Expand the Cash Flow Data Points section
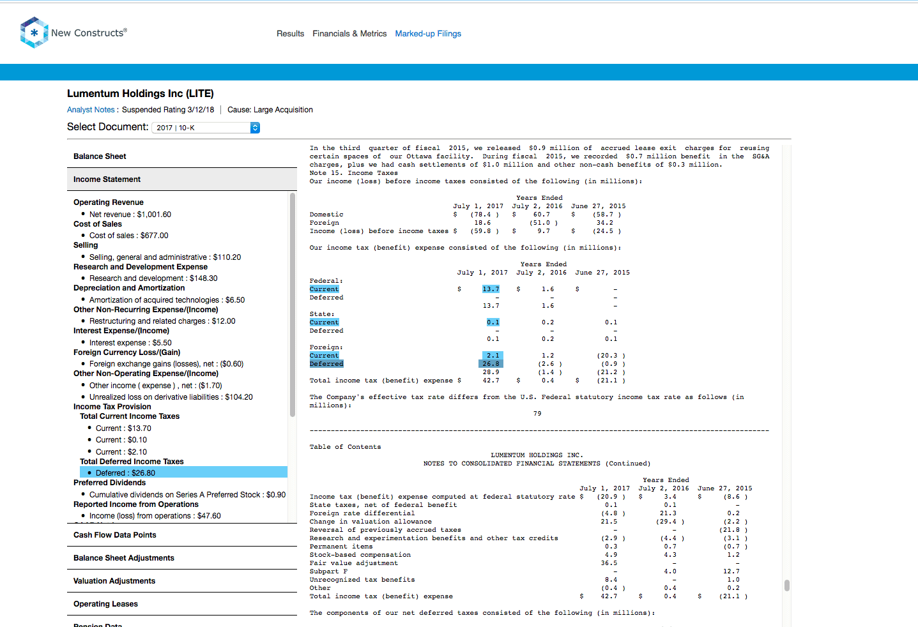The image size is (918, 627). [182, 535]
